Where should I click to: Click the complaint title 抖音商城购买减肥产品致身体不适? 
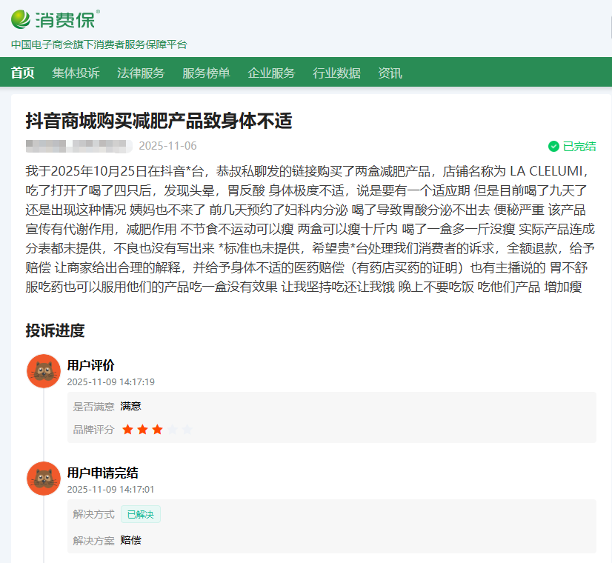159,120
